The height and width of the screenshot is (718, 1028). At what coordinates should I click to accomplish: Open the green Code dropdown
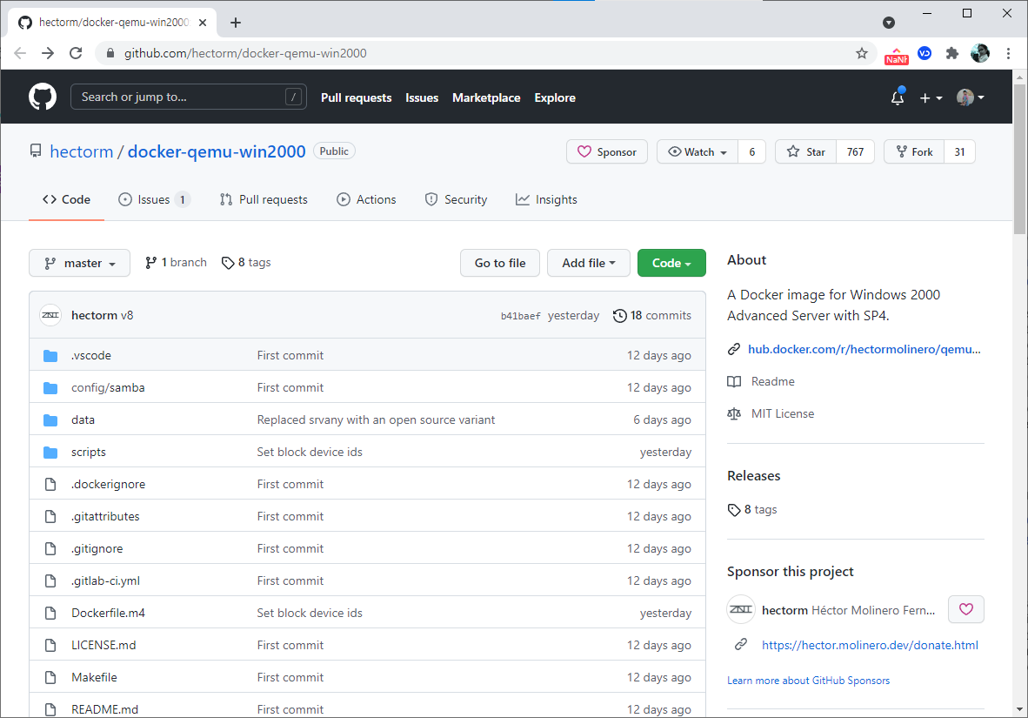tap(671, 263)
